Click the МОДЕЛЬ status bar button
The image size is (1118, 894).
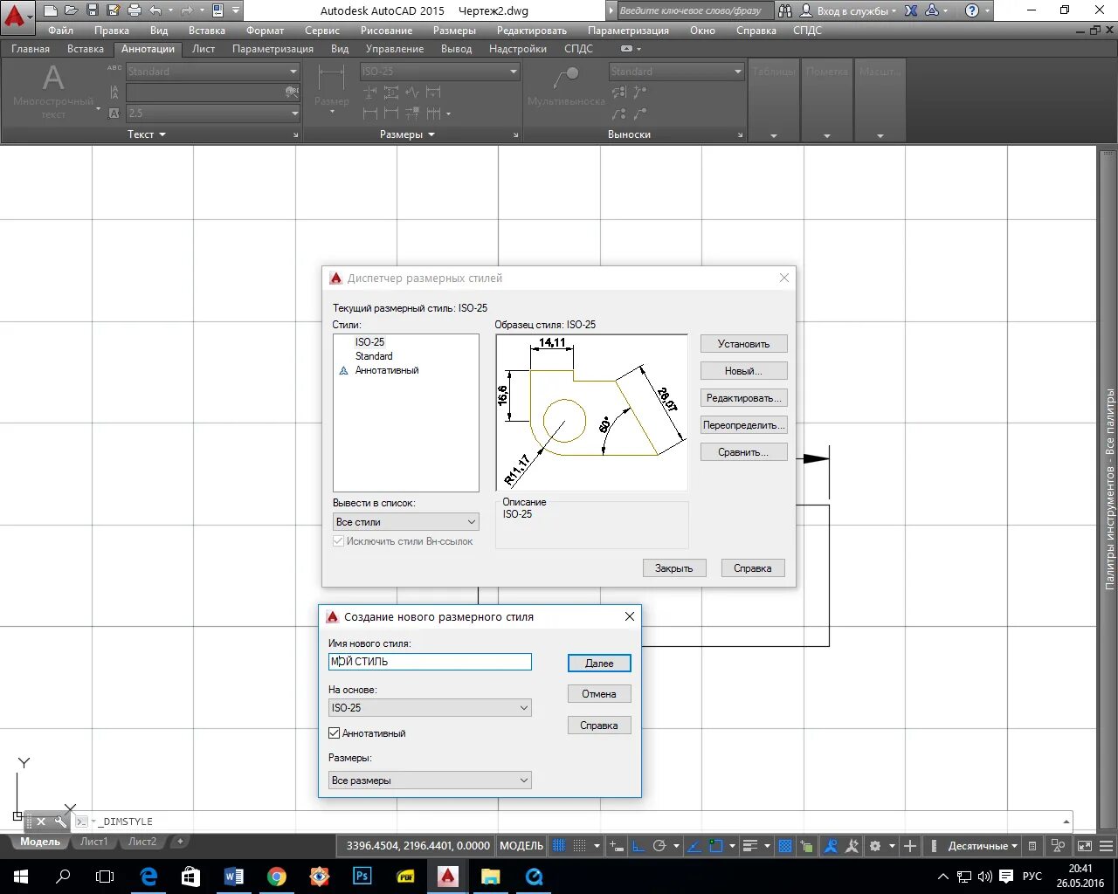tap(521, 845)
